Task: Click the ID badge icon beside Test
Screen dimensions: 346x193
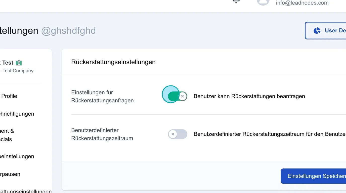Action: [19, 63]
